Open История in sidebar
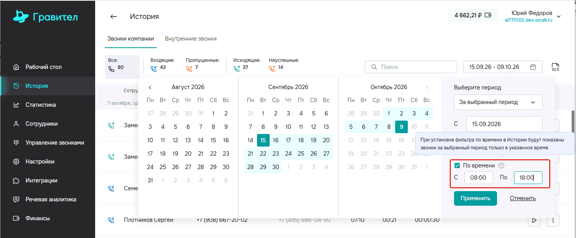The height and width of the screenshot is (238, 576). (x=47, y=86)
